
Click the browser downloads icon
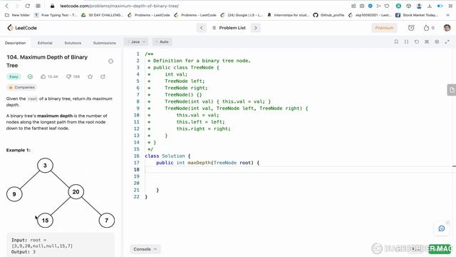(x=430, y=6)
